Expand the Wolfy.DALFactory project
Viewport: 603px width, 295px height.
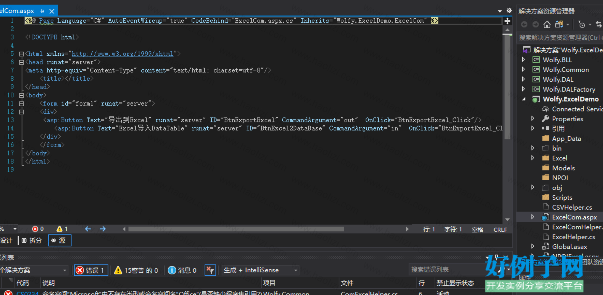(x=523, y=89)
